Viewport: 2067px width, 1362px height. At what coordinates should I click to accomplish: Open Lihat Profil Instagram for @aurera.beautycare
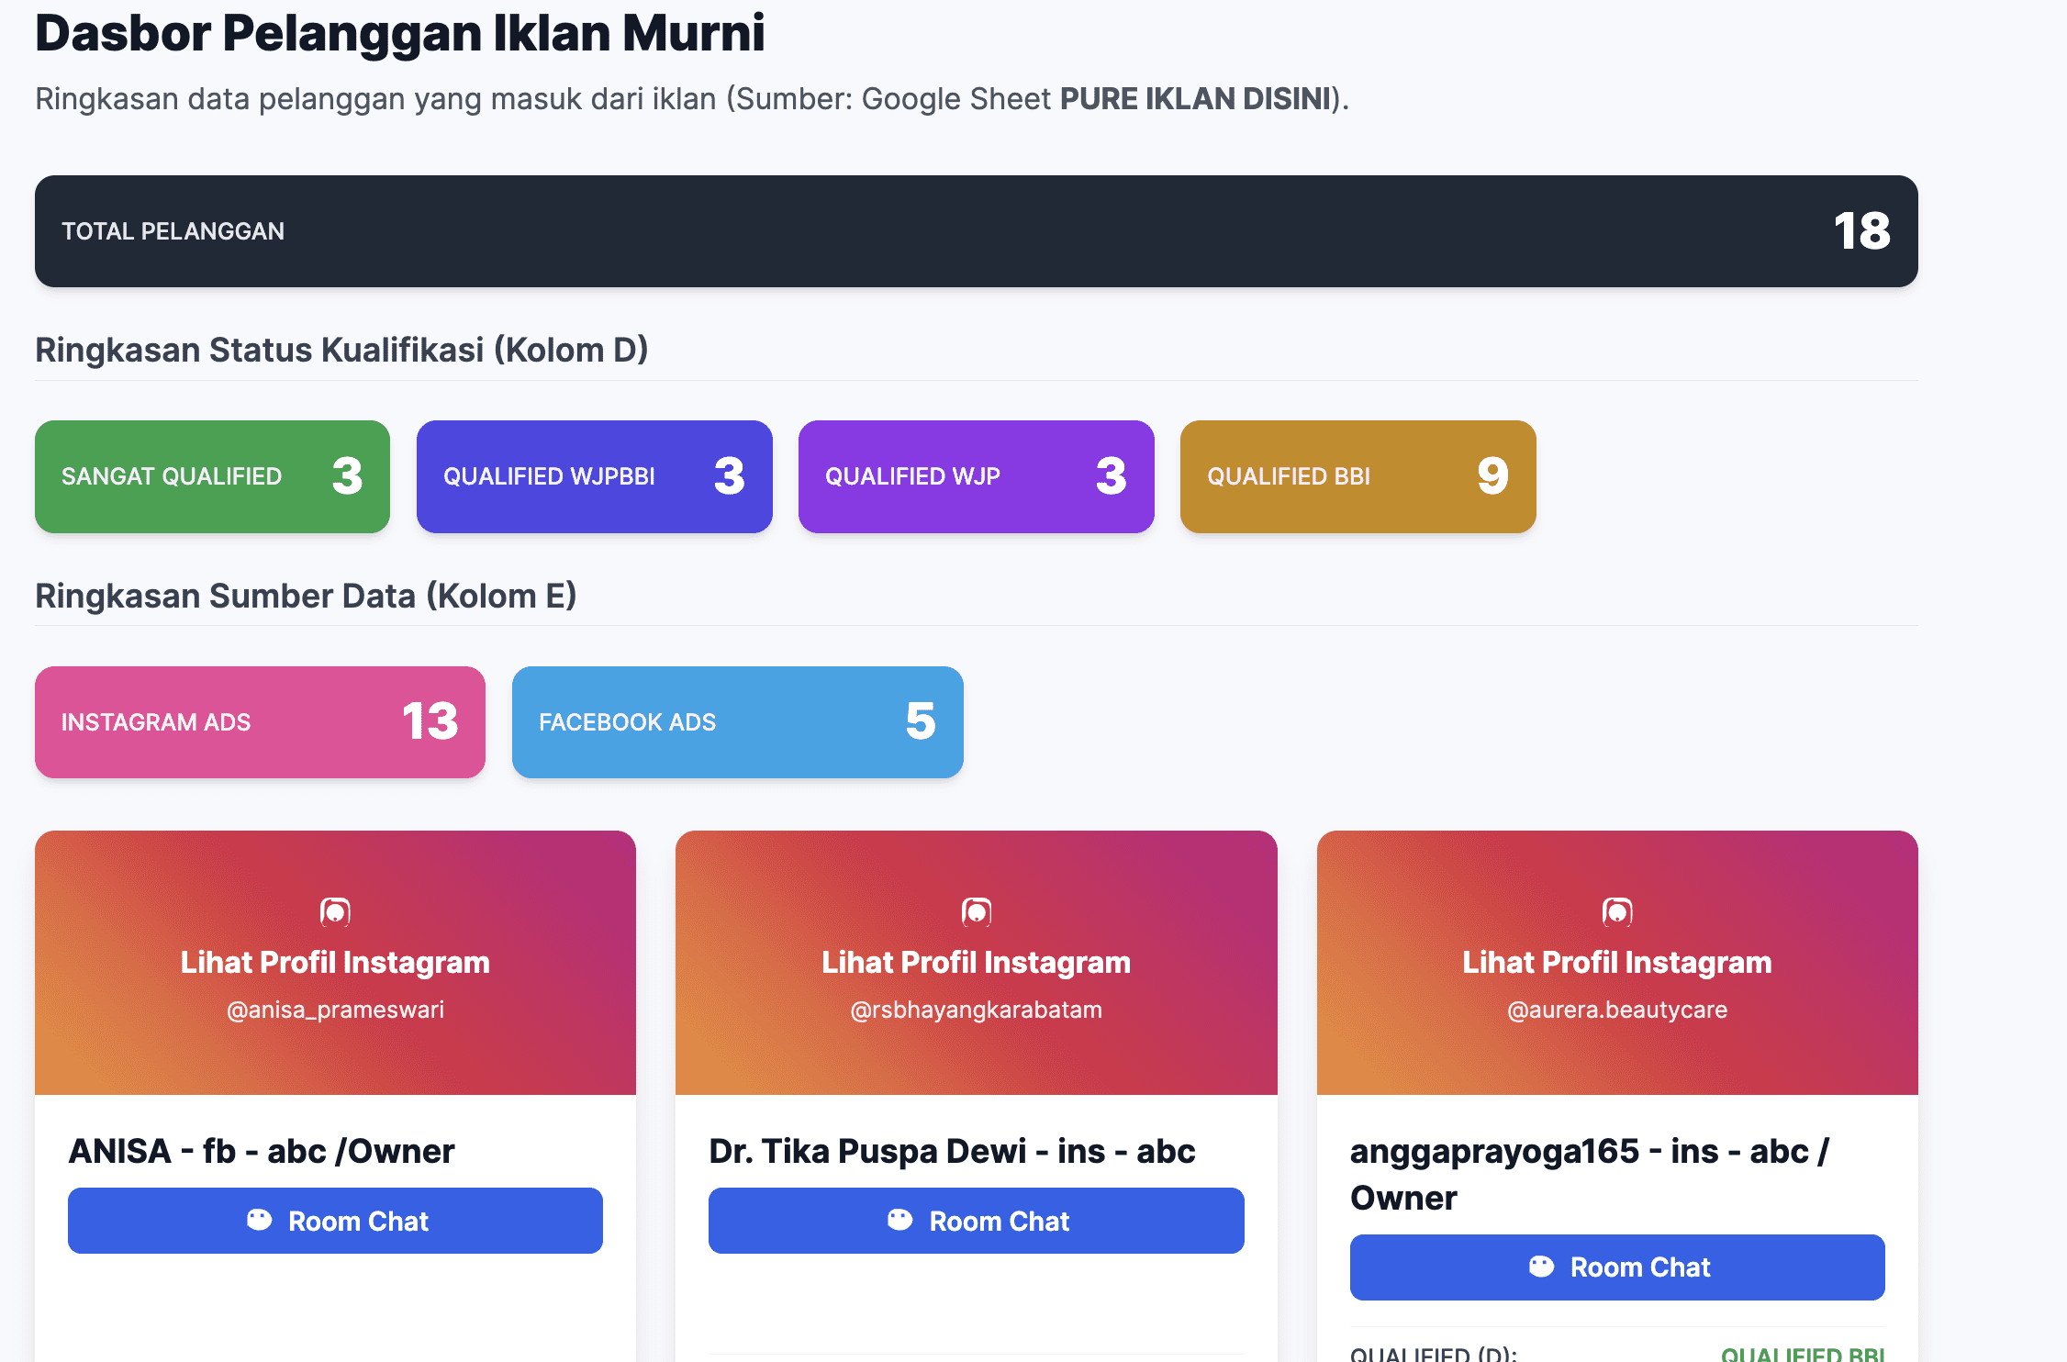pos(1616,962)
